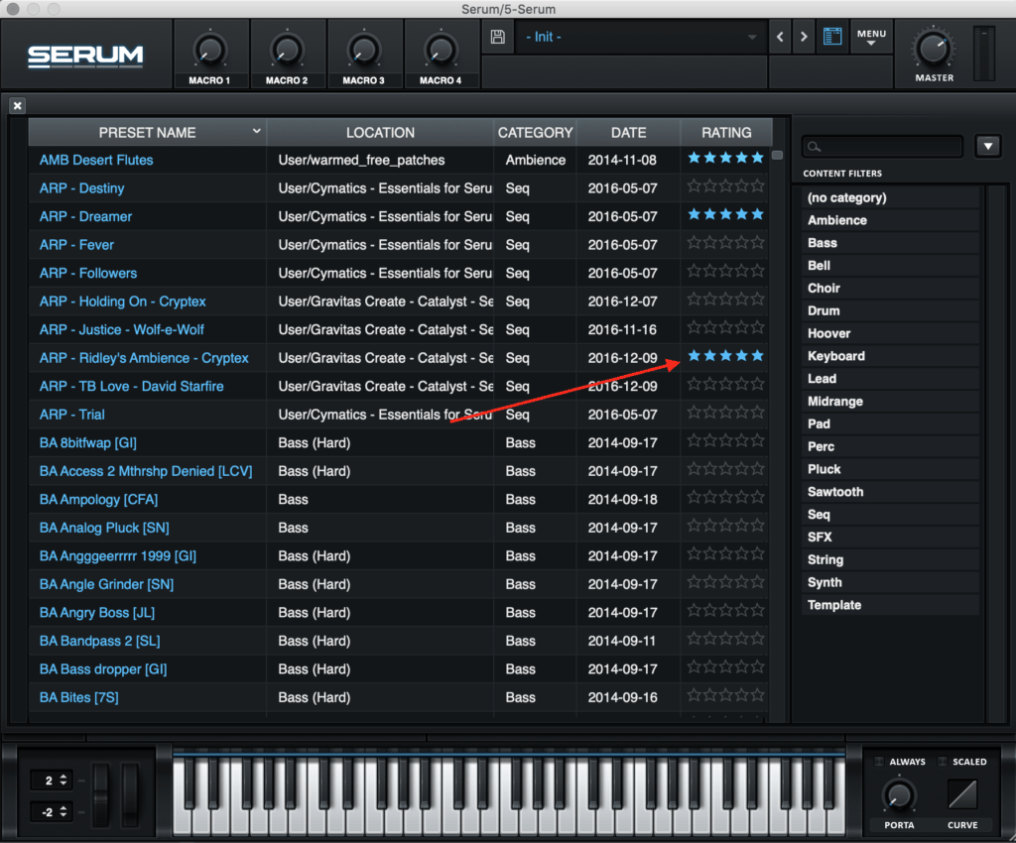Screen dimensions: 1016x843
Task: Select the ARP - Justice - Wolf-e-Wolf row
Action: coord(399,329)
